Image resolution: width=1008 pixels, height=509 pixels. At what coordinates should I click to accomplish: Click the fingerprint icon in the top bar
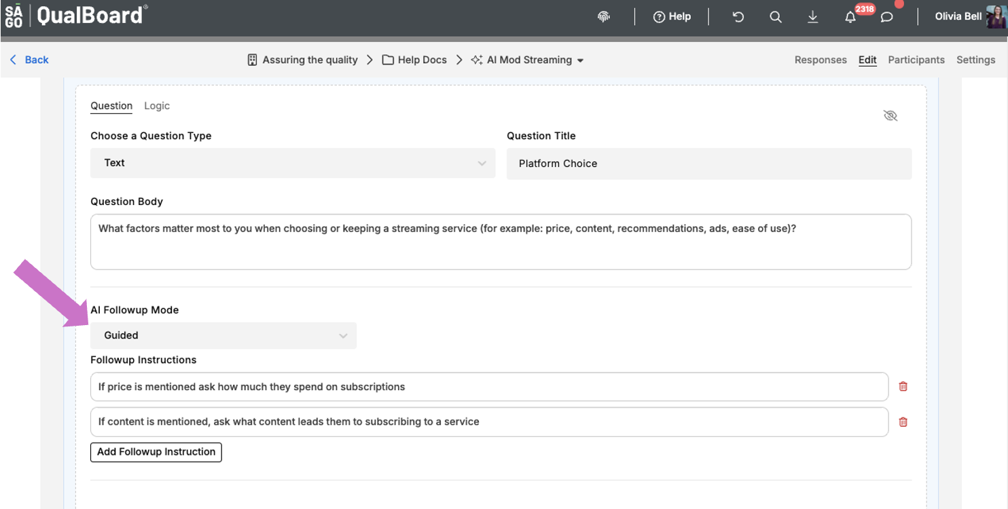pyautogui.click(x=603, y=16)
